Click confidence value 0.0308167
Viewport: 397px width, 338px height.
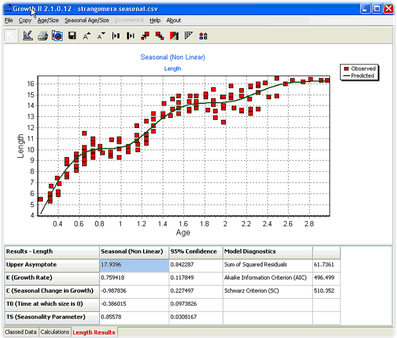tap(196, 317)
